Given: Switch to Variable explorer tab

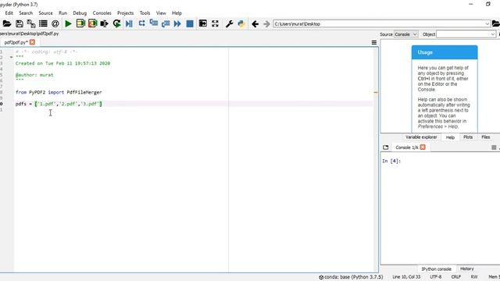Looking at the screenshot, I should pos(421,137).
